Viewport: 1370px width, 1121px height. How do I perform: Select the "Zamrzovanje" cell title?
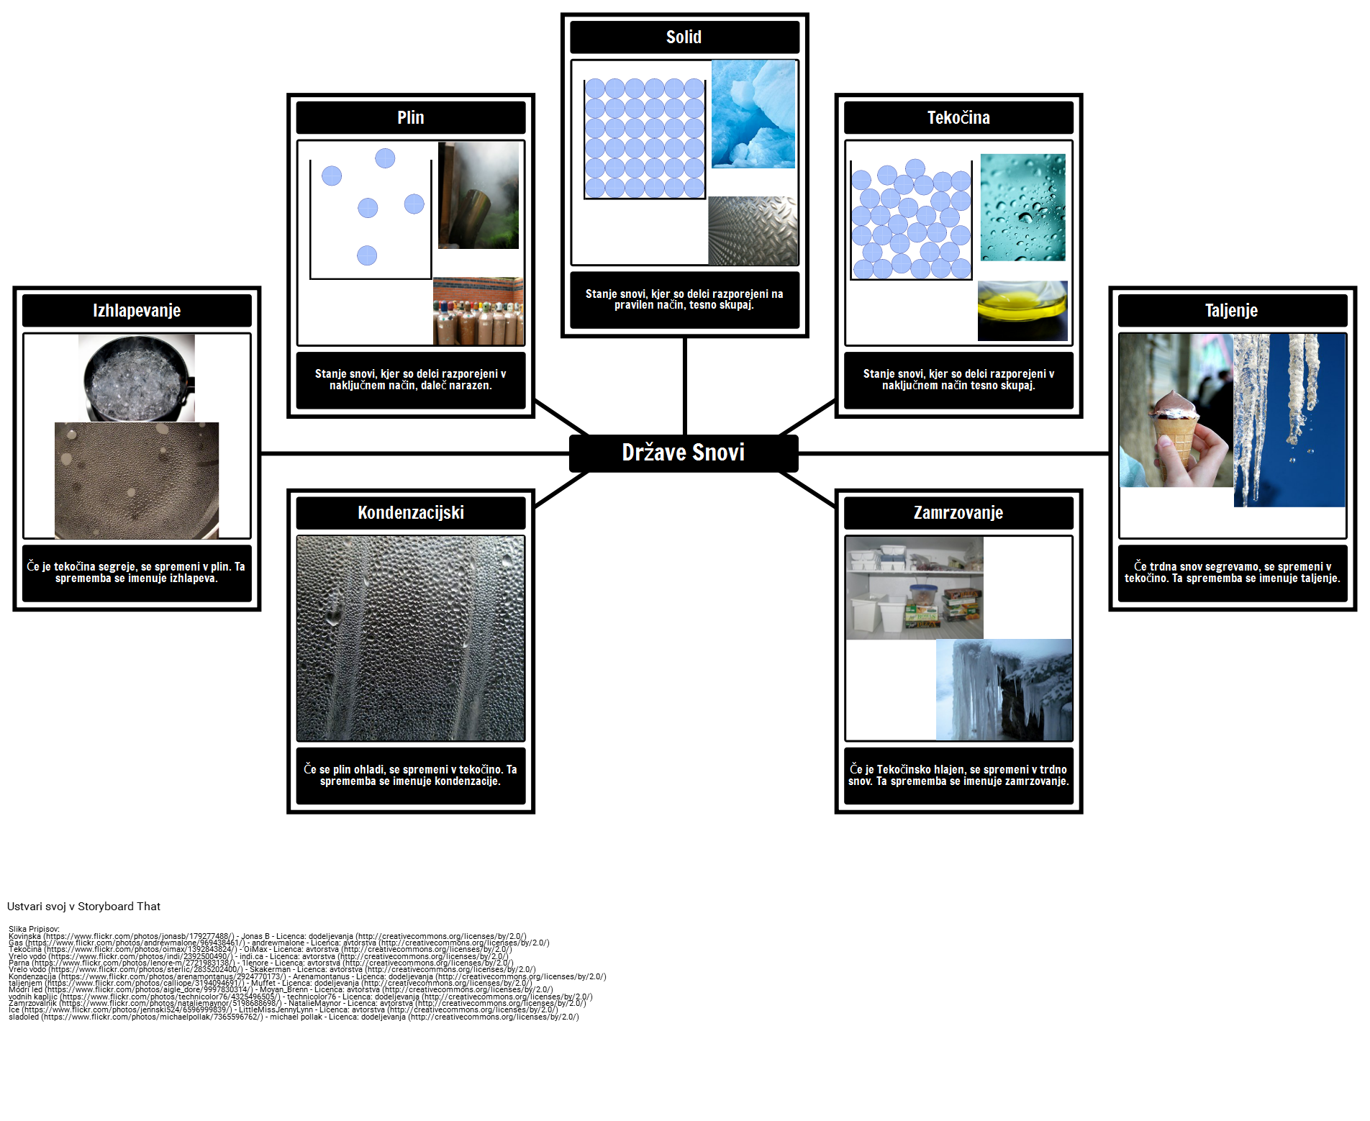pyautogui.click(x=958, y=513)
